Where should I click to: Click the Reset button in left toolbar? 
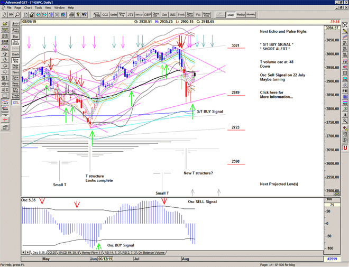[5, 36]
